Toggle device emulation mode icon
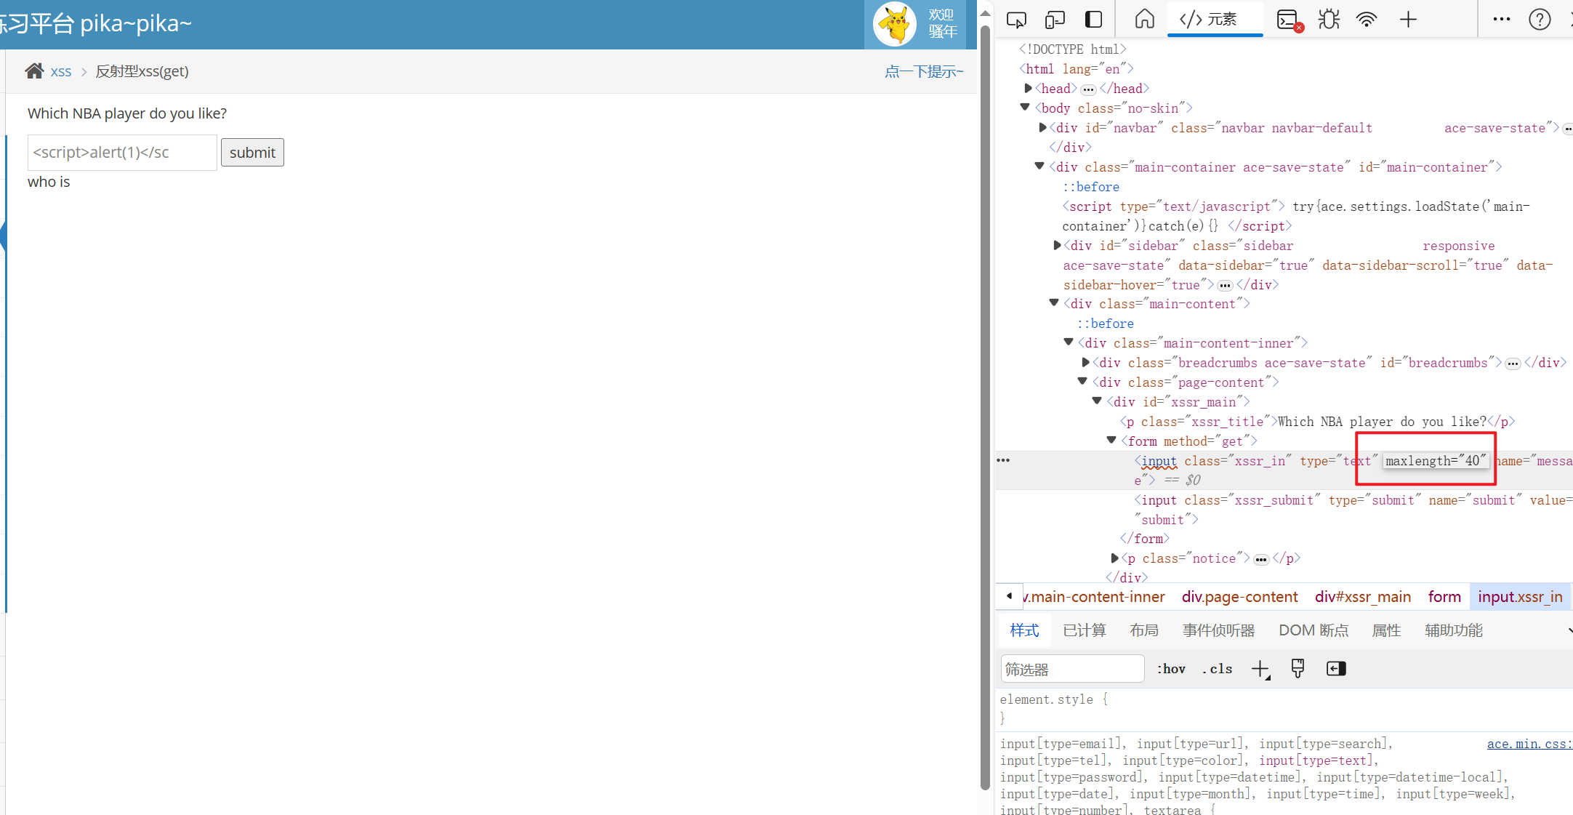Screen dimensions: 1573x815 pos(1055,20)
